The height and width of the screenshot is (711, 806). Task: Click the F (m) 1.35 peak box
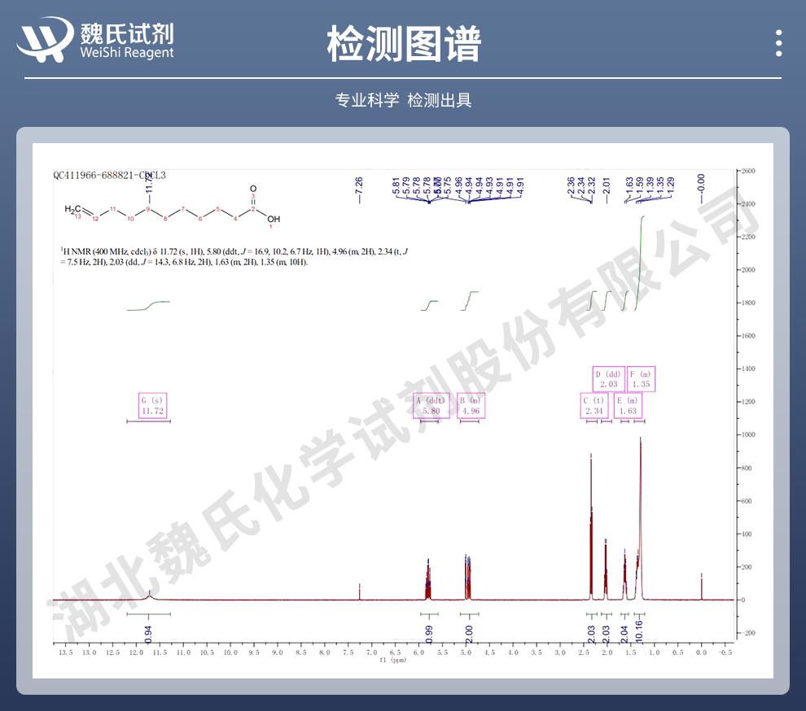point(642,379)
